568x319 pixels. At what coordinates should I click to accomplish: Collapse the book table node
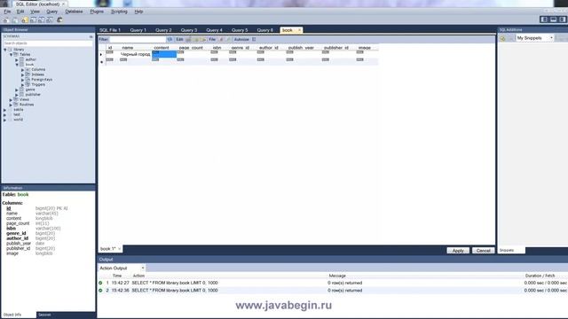(x=17, y=65)
